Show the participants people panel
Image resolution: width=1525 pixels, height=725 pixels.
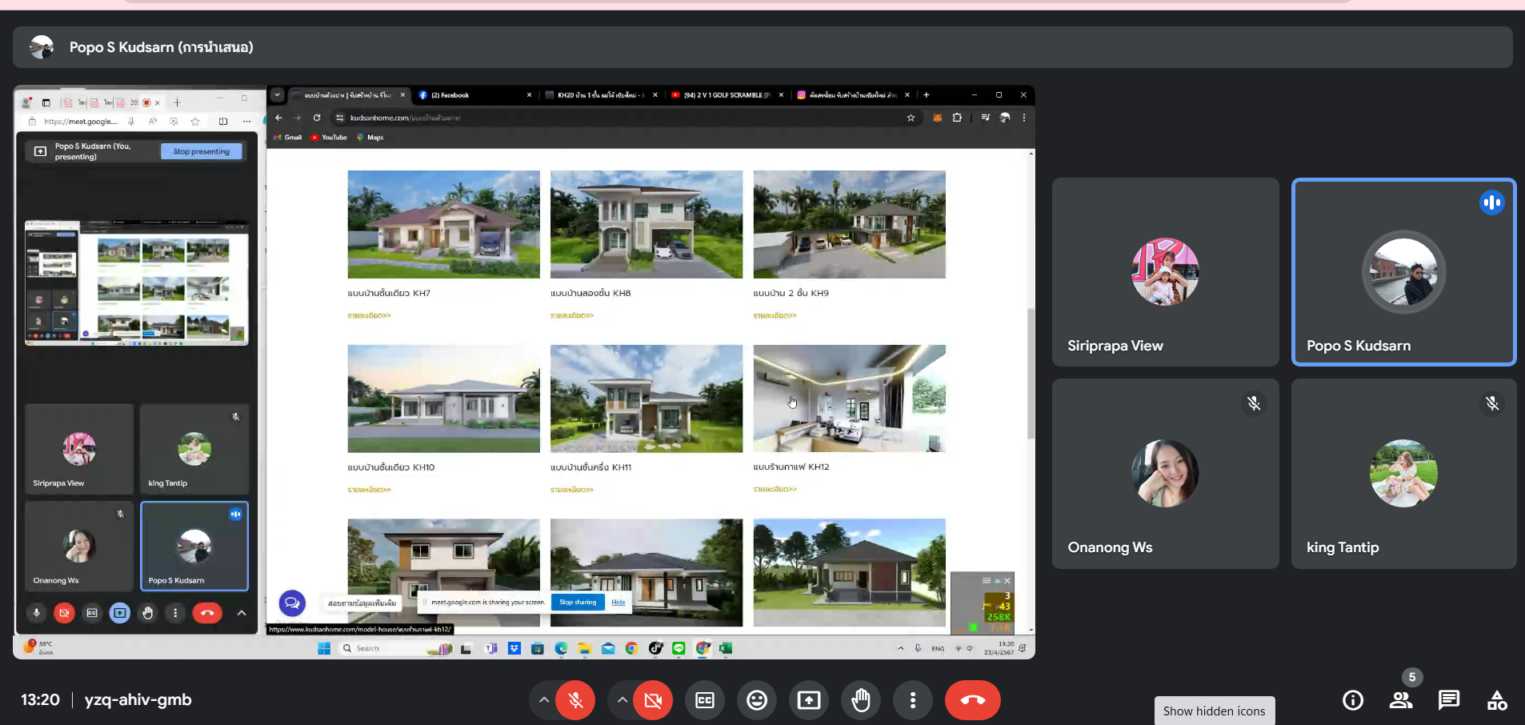coord(1400,700)
